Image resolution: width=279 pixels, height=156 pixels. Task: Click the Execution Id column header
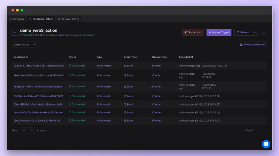coord(21,57)
